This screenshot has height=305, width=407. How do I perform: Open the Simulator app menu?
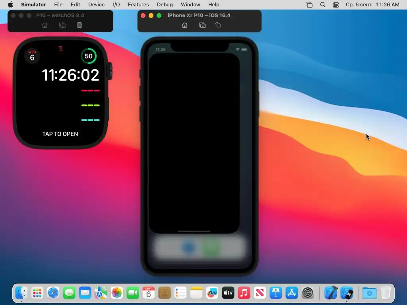(x=33, y=5)
